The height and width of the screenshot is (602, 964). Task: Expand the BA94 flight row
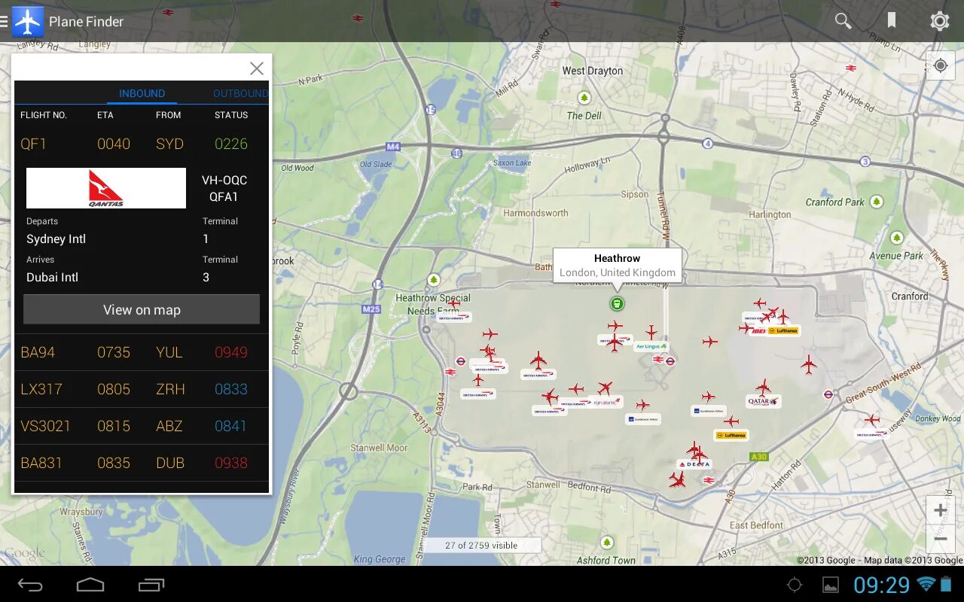tap(142, 352)
